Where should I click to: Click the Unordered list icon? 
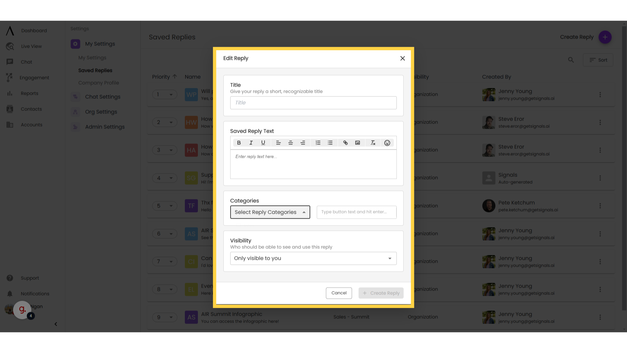[x=330, y=143]
